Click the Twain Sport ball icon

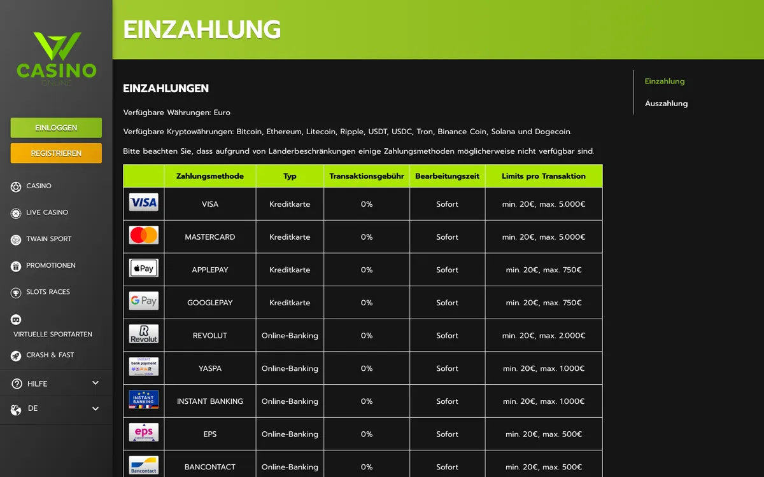[16, 240]
